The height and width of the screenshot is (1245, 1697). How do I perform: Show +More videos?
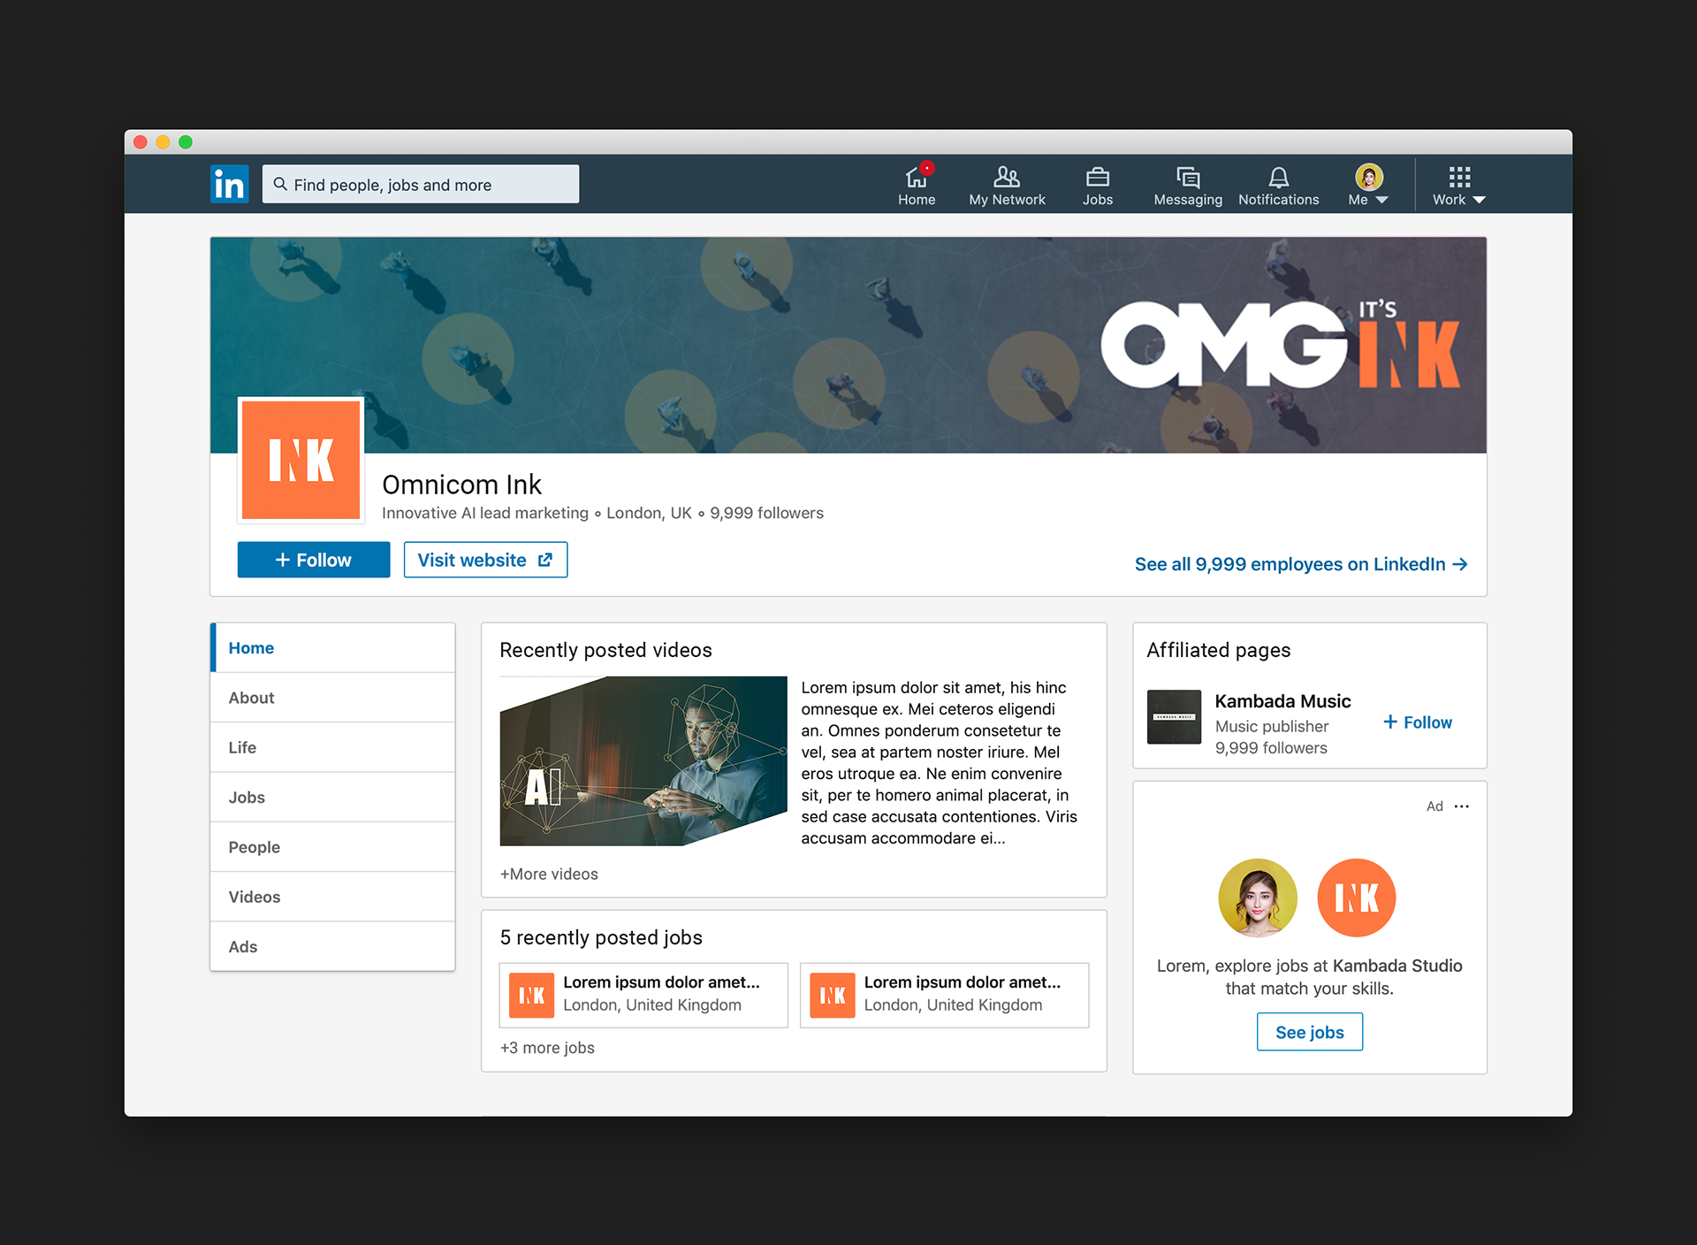(549, 874)
